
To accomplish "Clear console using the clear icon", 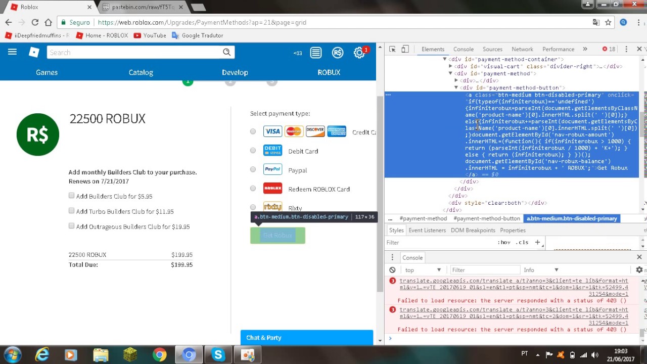I will (x=392, y=270).
